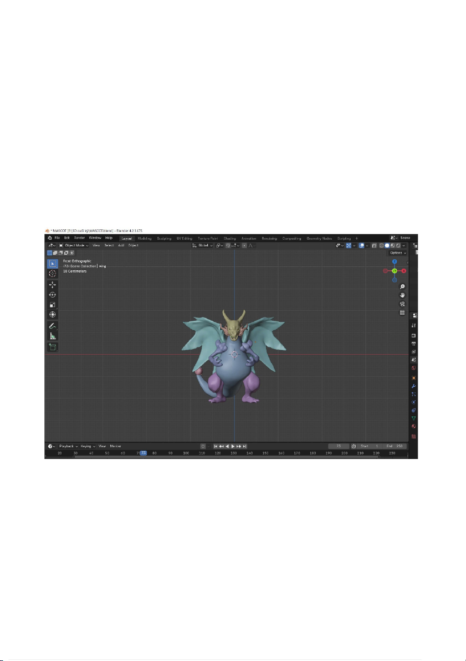
Task: Toggle proportional editing button
Action: (244, 245)
